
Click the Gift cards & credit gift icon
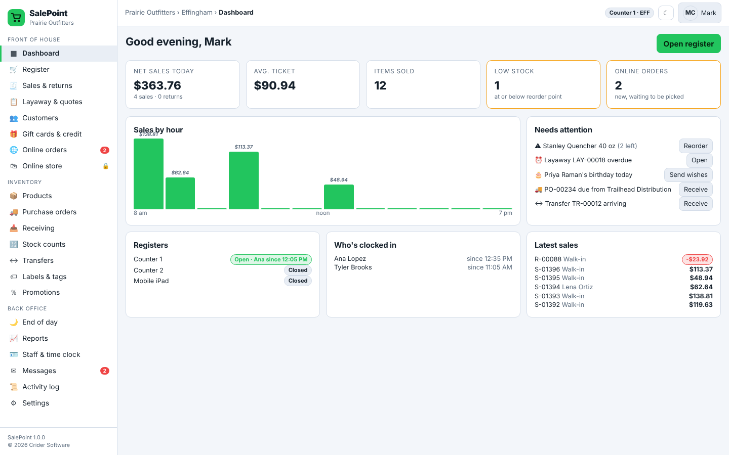tap(14, 134)
